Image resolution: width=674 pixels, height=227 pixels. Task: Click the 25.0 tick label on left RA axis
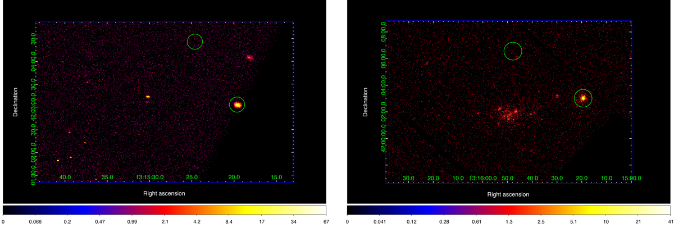point(192,178)
